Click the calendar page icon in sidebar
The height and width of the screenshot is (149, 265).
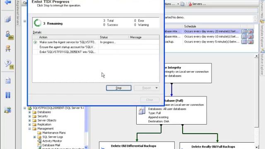[8, 80]
